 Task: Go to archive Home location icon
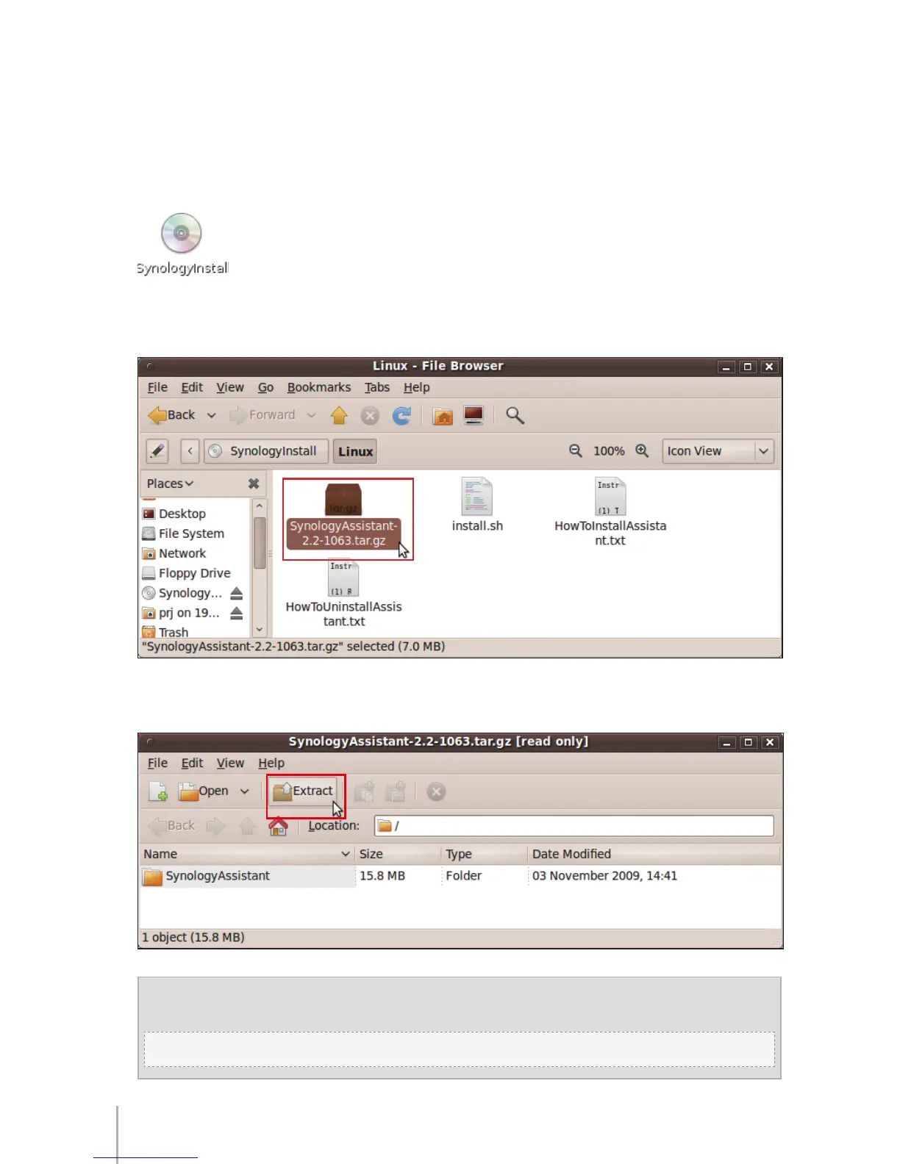(278, 826)
